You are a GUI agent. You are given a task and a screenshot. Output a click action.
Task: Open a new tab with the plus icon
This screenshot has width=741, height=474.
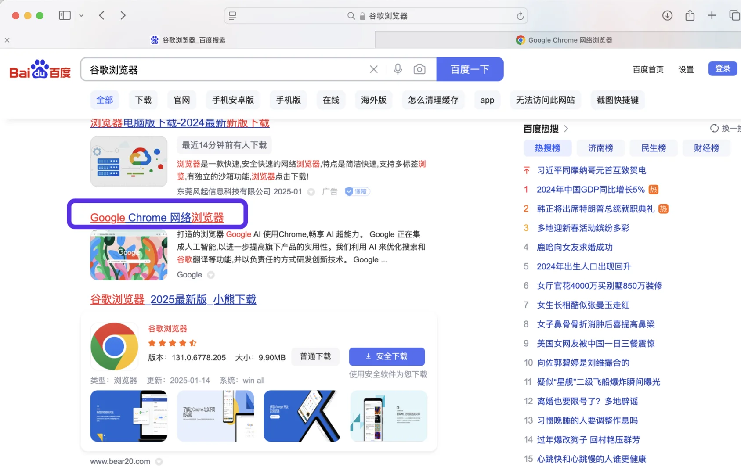pyautogui.click(x=712, y=15)
